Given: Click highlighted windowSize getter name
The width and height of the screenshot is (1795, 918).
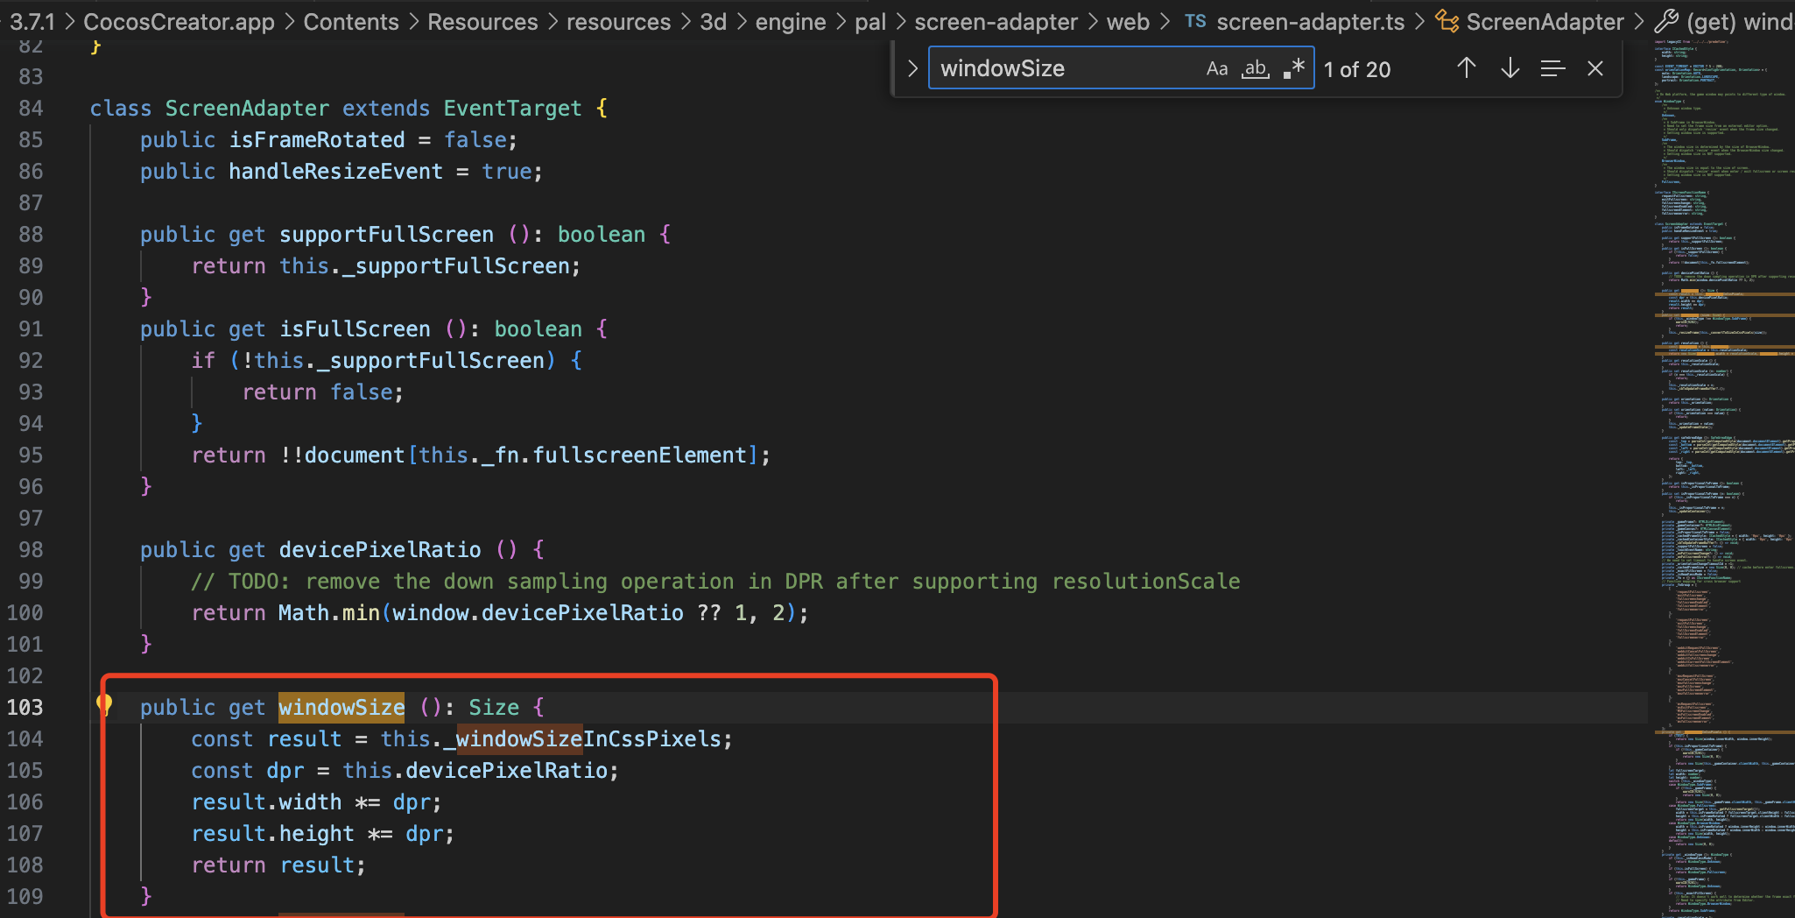Looking at the screenshot, I should tap(341, 707).
